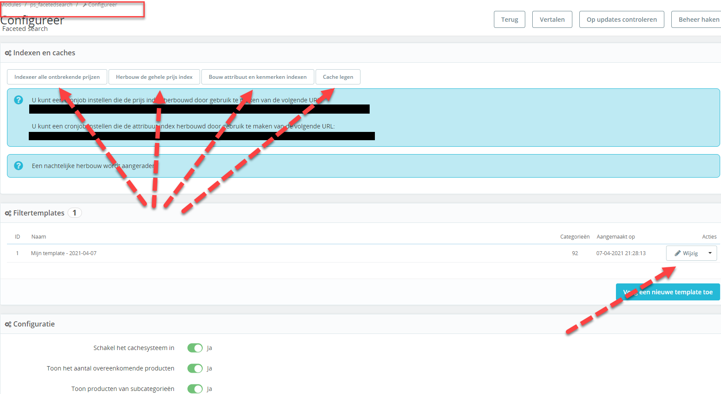Click Configureer breadcrumb item
721x394 pixels.
(100, 5)
